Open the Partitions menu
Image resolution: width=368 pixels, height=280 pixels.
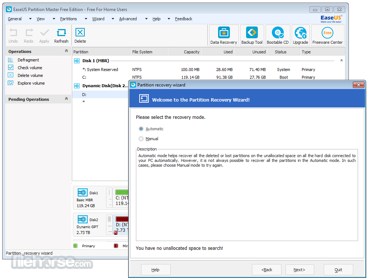pyautogui.click(x=68, y=19)
